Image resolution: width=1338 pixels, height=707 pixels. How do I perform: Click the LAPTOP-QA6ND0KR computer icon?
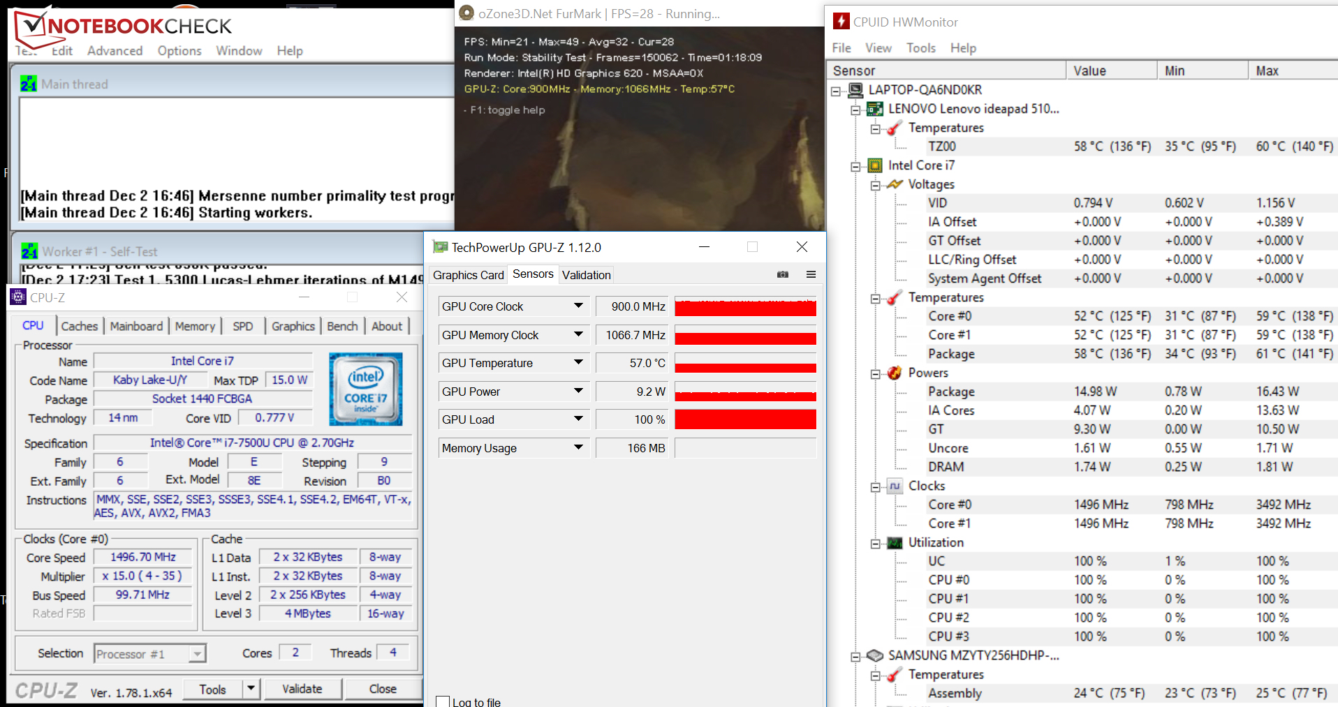(855, 89)
